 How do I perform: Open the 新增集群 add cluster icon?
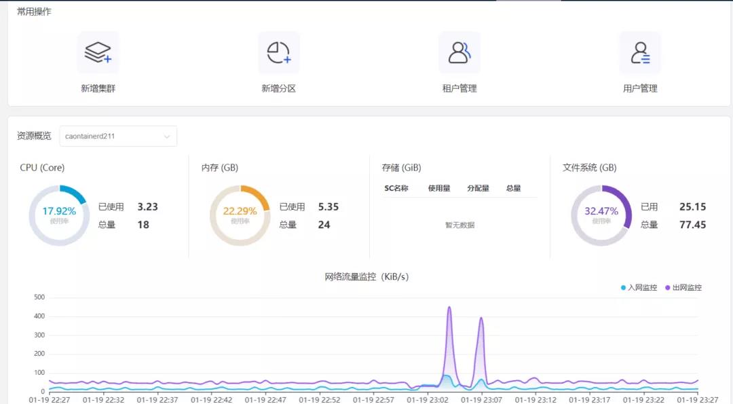(x=98, y=52)
